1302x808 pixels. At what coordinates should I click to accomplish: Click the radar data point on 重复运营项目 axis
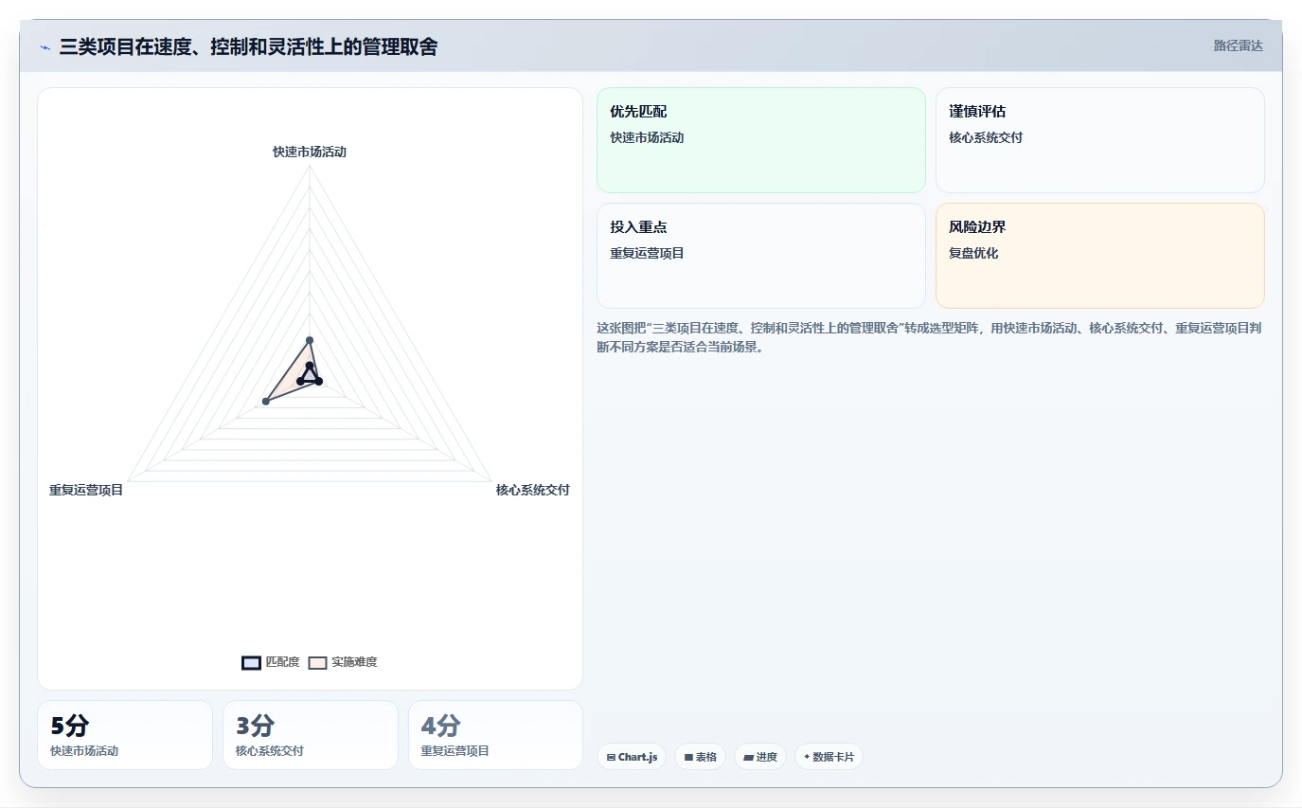(x=266, y=402)
